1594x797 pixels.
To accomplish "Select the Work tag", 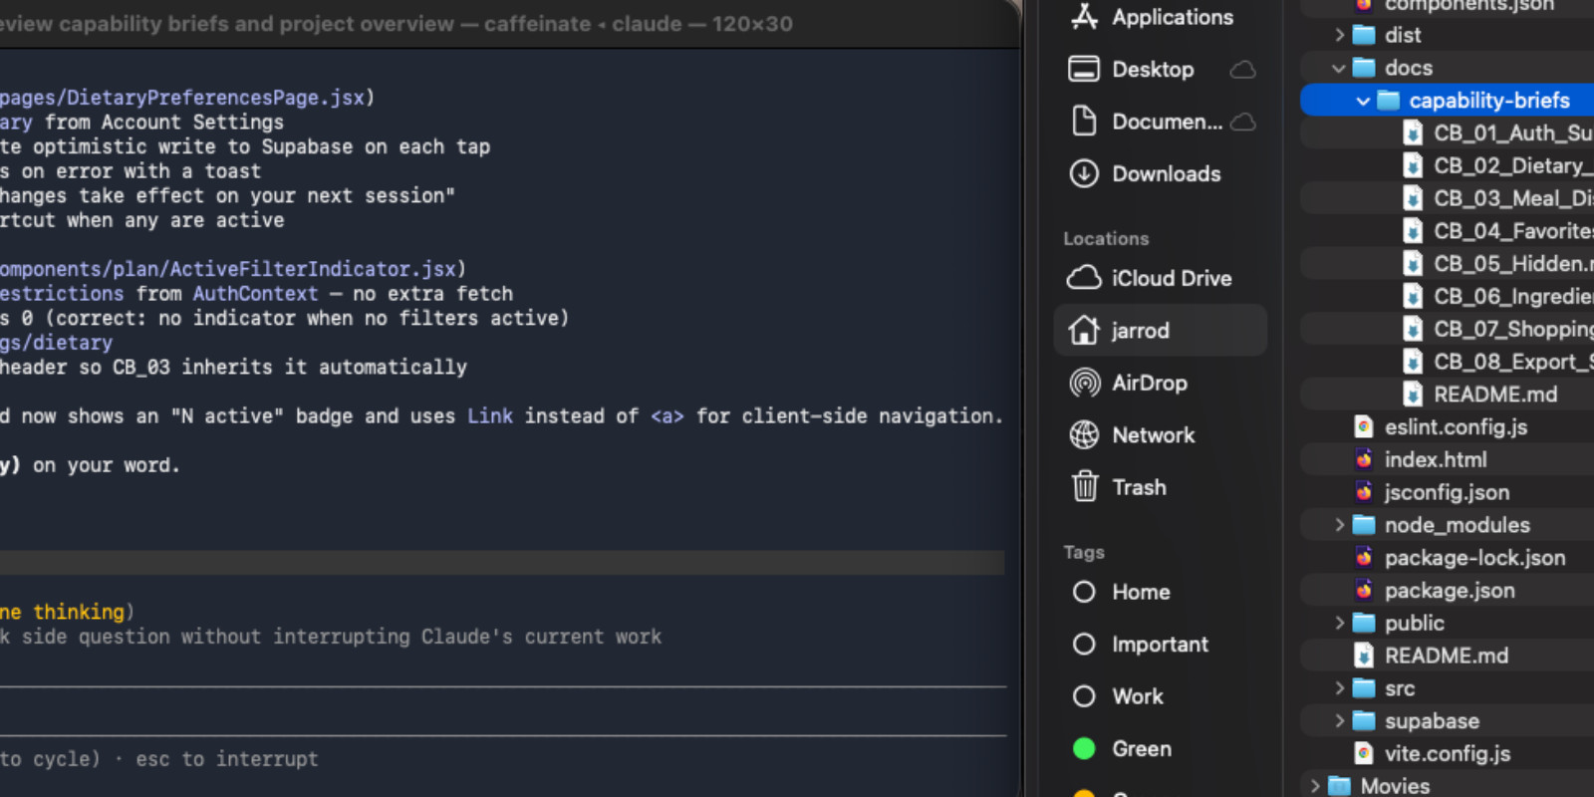I will coord(1118,695).
